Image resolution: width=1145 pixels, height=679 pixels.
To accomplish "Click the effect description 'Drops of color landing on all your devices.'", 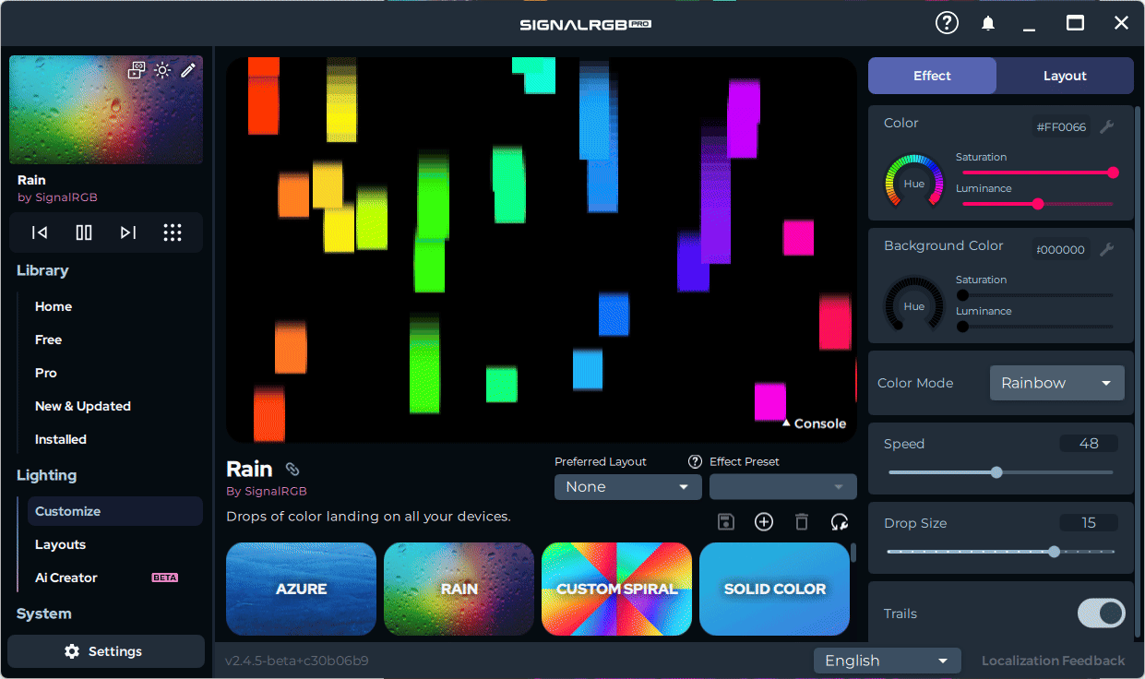I will (x=368, y=517).
